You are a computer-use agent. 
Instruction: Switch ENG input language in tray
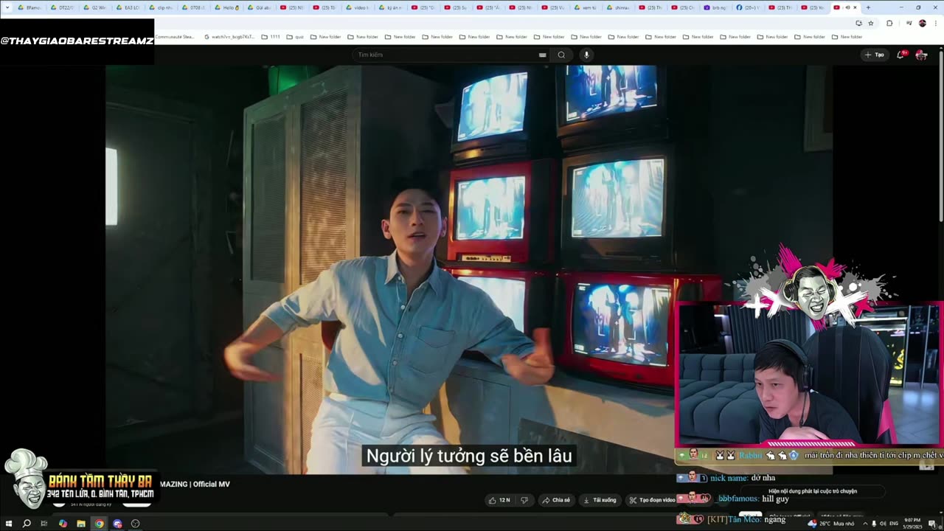click(894, 524)
